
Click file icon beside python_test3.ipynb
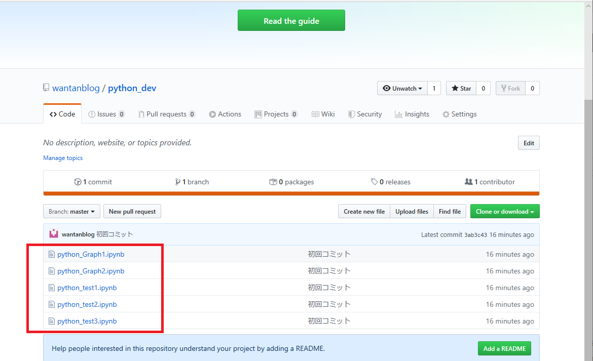pyautogui.click(x=51, y=321)
